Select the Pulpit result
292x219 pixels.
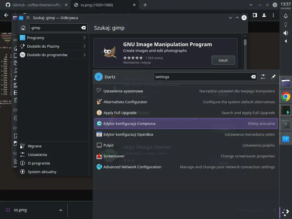[186, 145]
